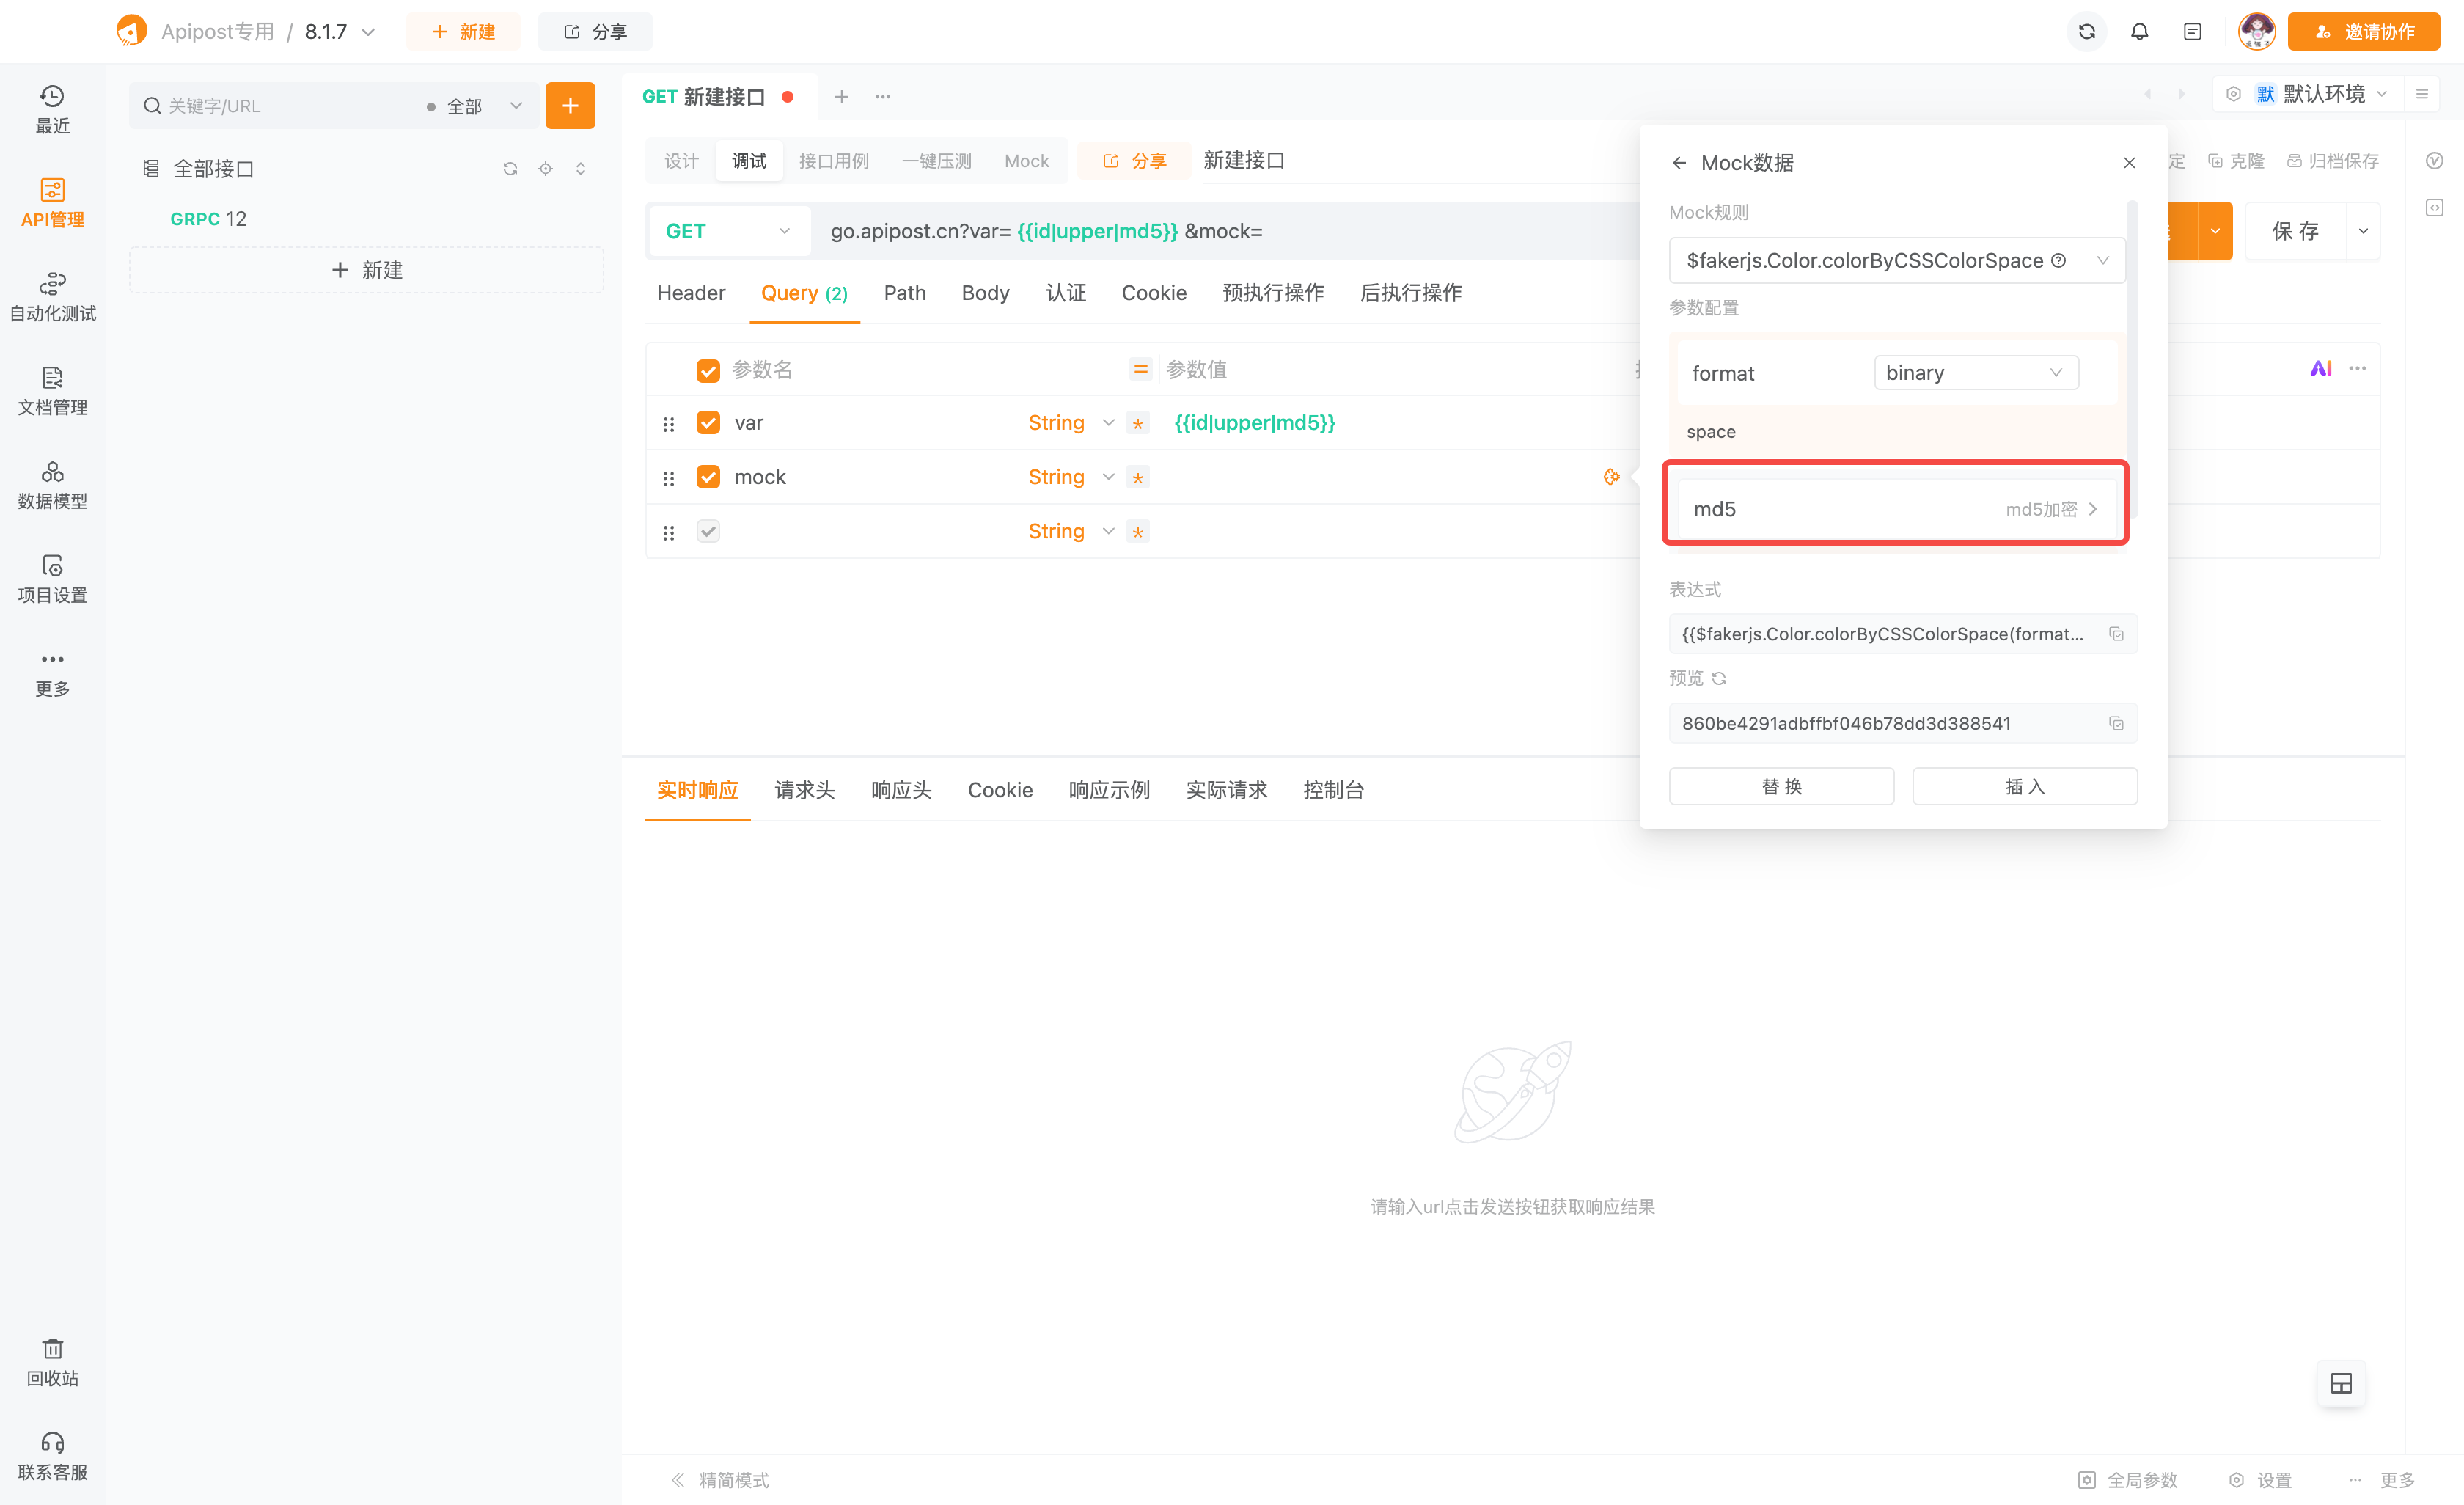The height and width of the screenshot is (1505, 2464).
Task: Open the 回收站 recycle bin
Action: click(52, 1362)
